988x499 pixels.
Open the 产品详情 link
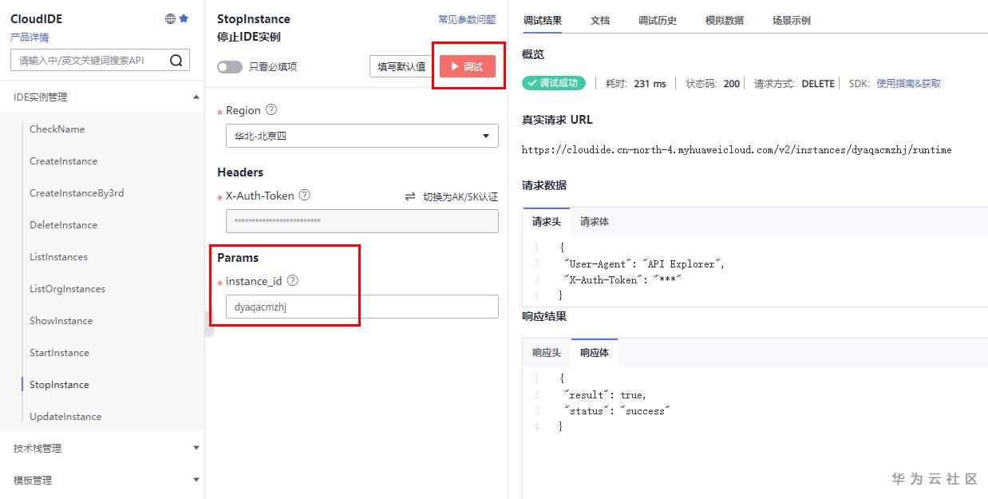[30, 37]
